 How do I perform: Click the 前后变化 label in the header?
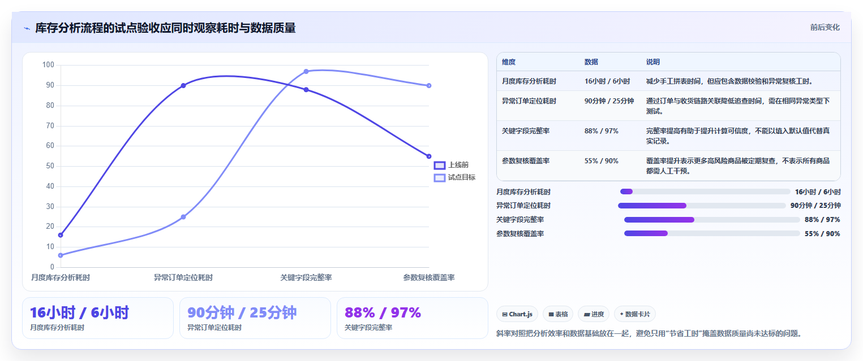[825, 27]
